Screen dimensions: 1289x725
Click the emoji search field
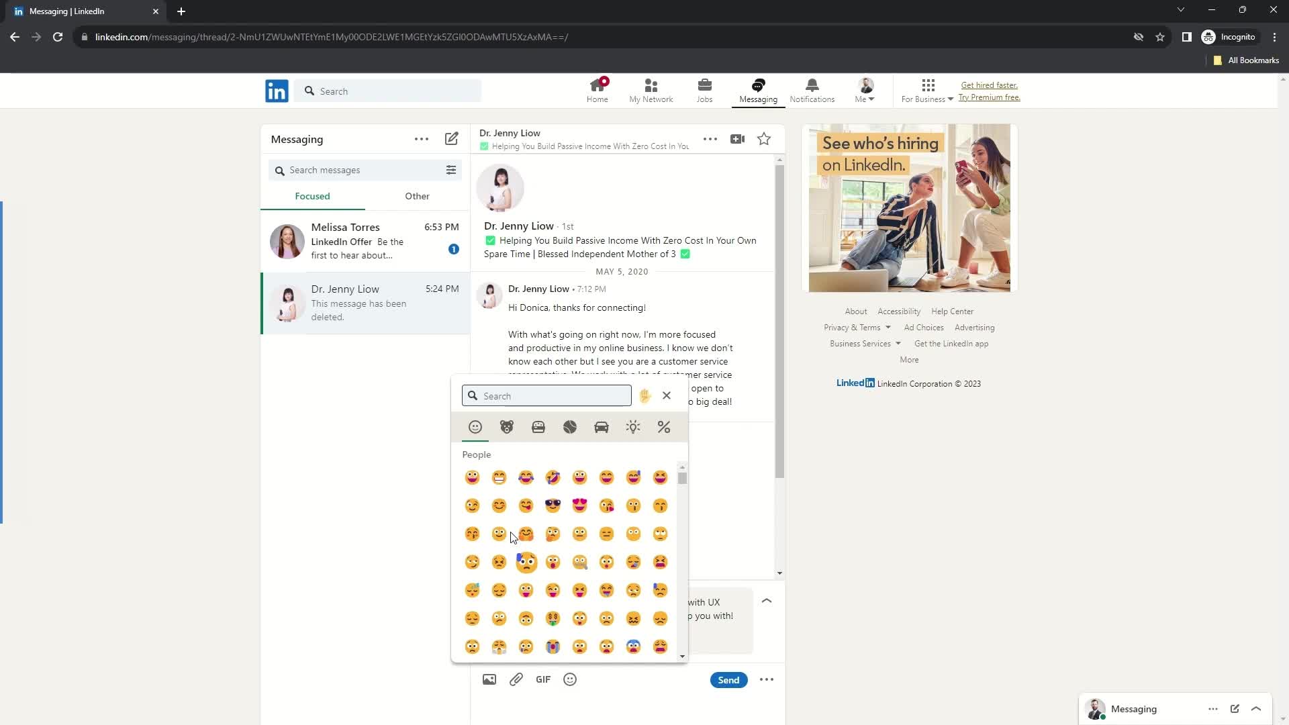pyautogui.click(x=546, y=395)
